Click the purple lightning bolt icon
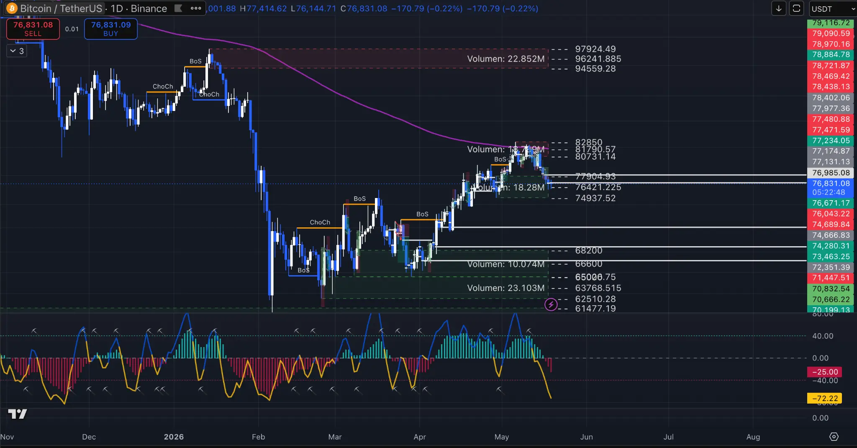 click(551, 304)
